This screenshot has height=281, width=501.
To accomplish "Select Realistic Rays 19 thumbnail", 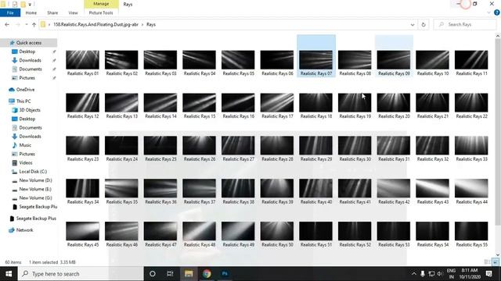I will coord(355,102).
